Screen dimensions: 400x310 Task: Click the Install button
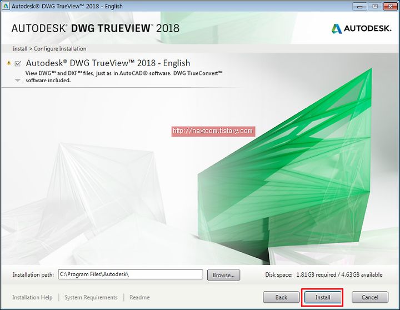click(x=323, y=297)
